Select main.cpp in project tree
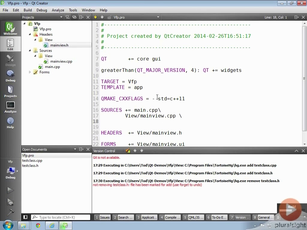The image size is (307, 230). [x=52, y=67]
